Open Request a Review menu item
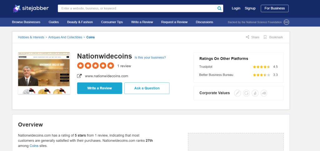 click(x=174, y=22)
